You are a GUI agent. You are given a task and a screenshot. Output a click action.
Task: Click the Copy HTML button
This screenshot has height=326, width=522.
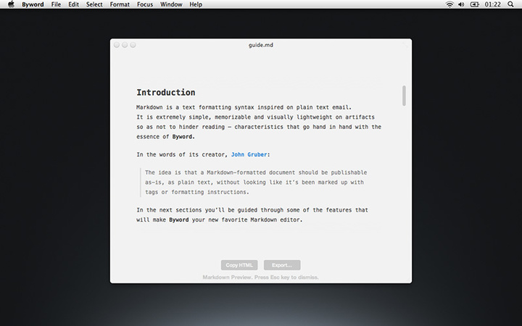(239, 265)
